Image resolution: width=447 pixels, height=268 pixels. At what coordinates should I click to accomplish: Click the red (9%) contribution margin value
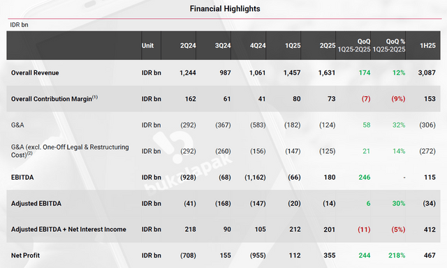[398, 99]
